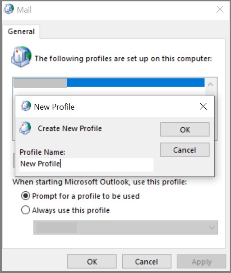Click the Create New Profile icon
This screenshot has height=273, width=231.
[25, 128]
